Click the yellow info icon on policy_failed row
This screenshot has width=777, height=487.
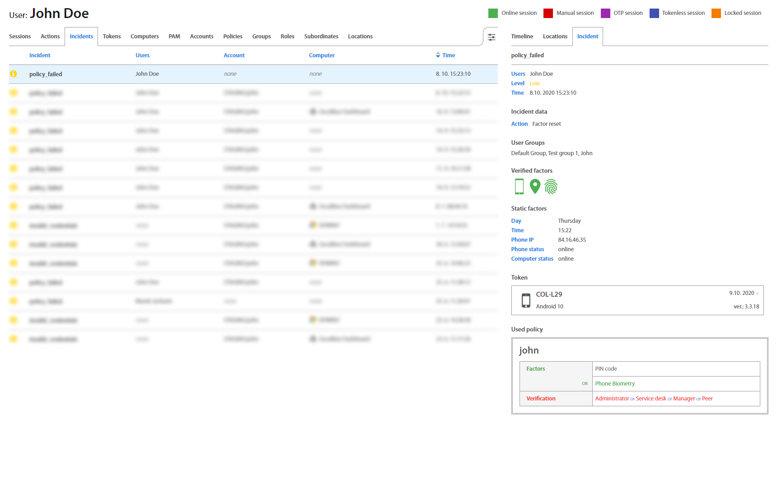click(14, 74)
